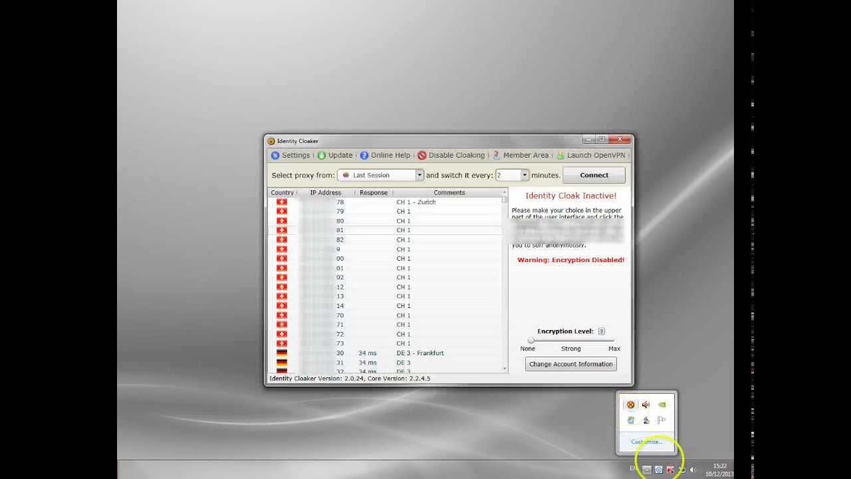The image size is (851, 479).
Task: Click the language indicator in taskbar
Action: click(633, 468)
